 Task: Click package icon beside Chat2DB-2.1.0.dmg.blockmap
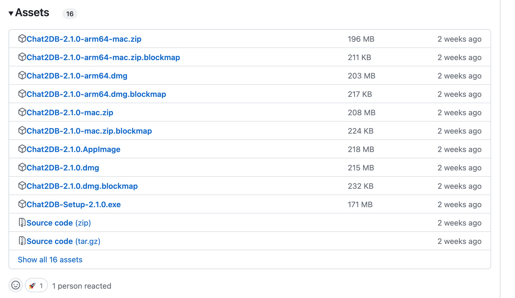(x=22, y=186)
